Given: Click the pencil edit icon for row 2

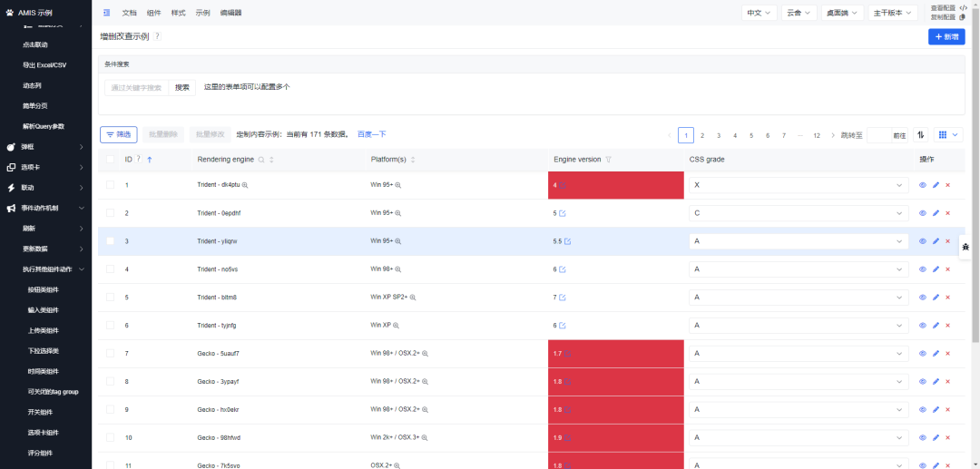Looking at the screenshot, I should pos(936,213).
